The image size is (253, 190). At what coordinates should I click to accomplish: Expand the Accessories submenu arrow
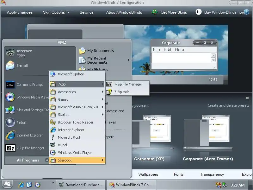tap(102, 92)
